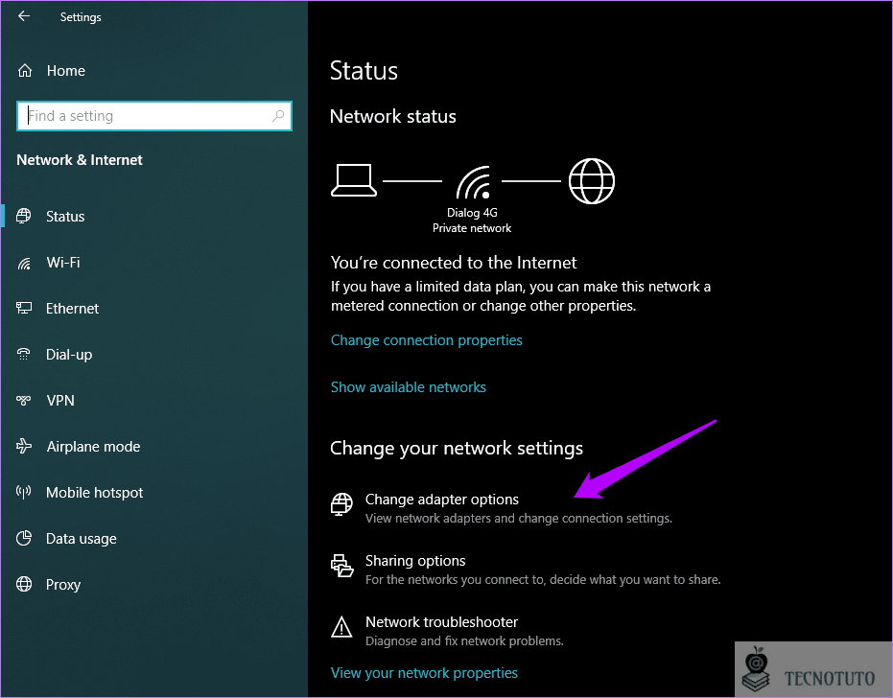Select the Wi-Fi icon in the sidebar
Image resolution: width=893 pixels, height=698 pixels.
(24, 262)
